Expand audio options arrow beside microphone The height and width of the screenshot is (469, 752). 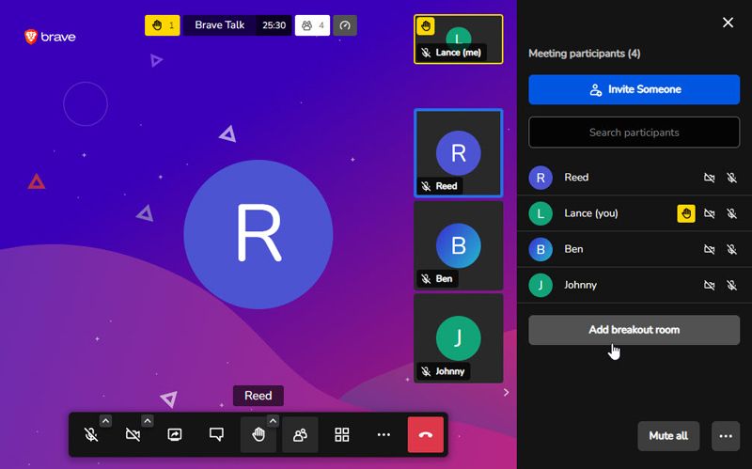105,421
